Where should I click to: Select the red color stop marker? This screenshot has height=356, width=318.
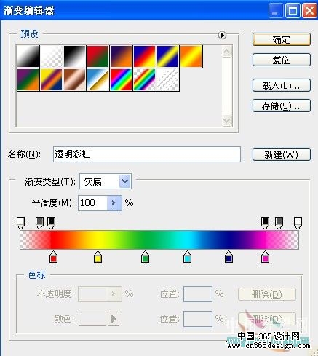point(53,257)
